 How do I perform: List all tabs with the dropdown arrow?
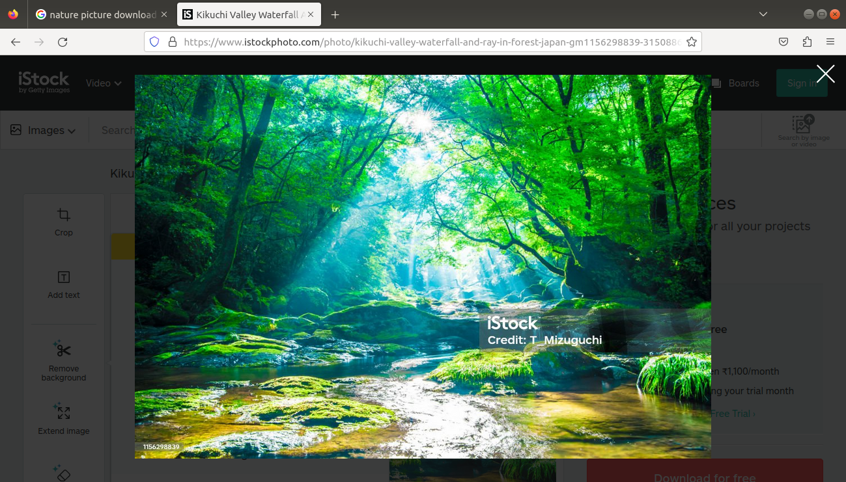763,14
